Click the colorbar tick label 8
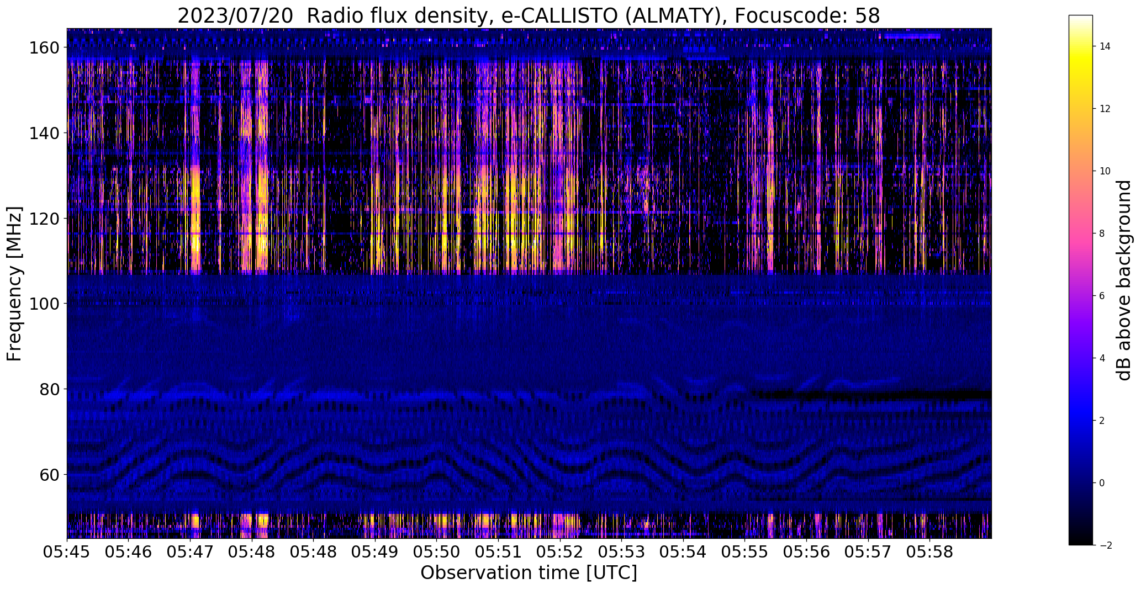1141x589 pixels. (1102, 234)
